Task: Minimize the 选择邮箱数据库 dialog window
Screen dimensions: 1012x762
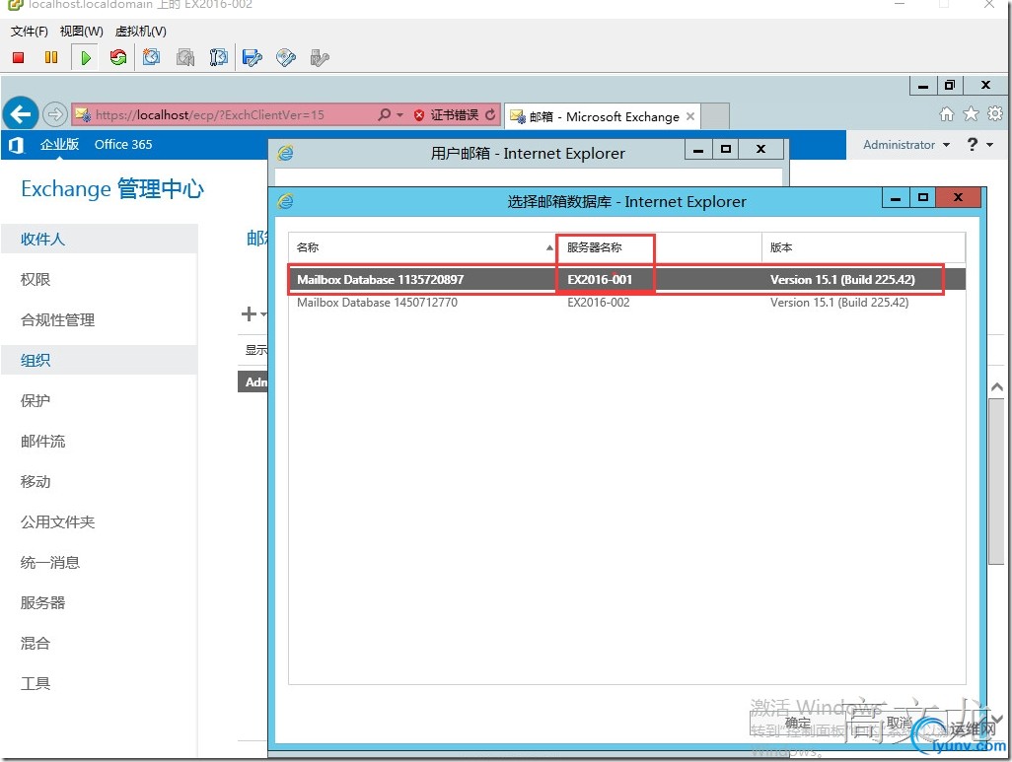Action: point(896,198)
